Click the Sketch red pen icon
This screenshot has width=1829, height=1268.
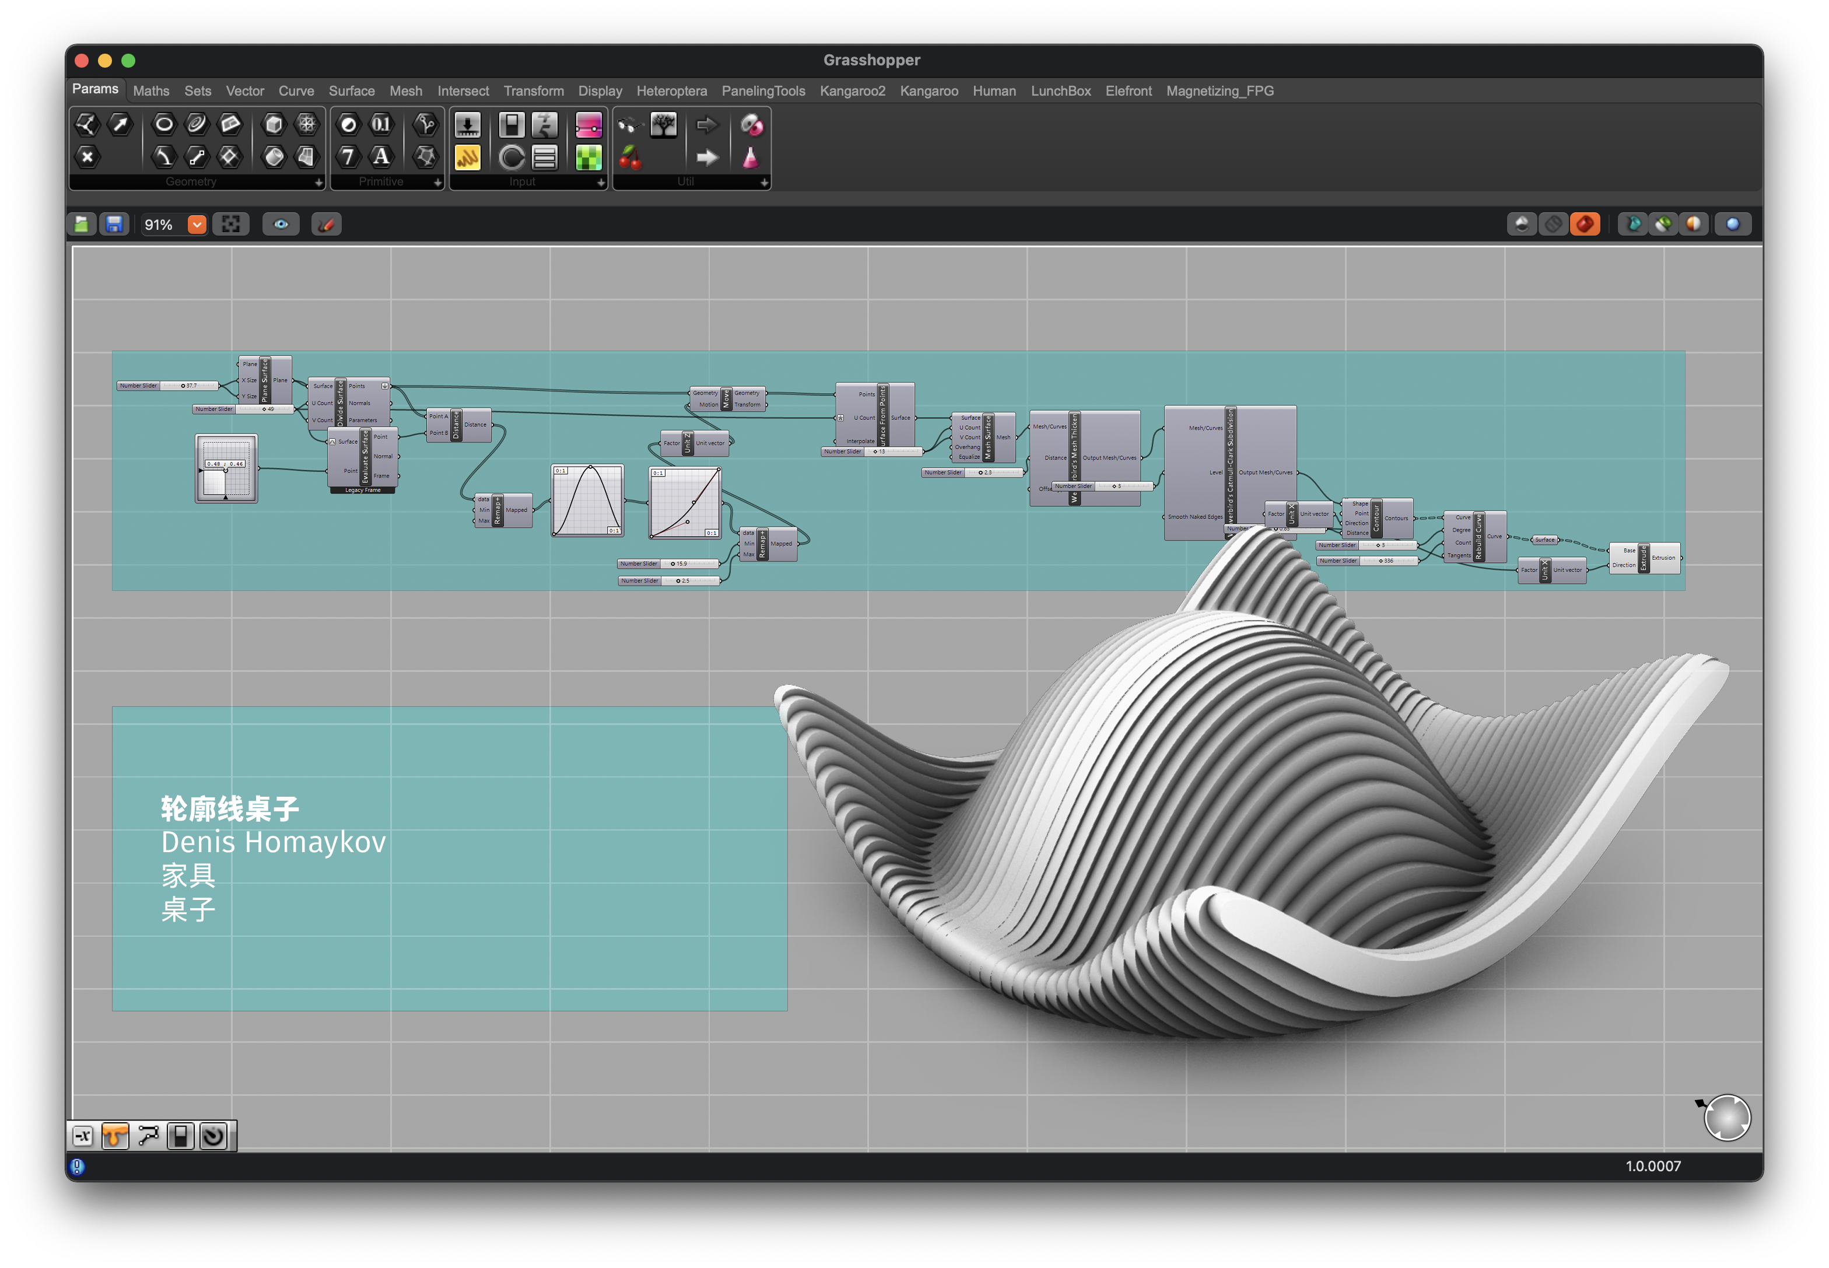(326, 225)
